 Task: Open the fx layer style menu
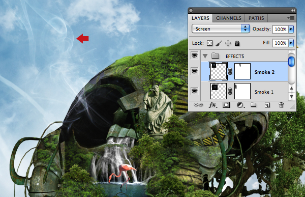pyautogui.click(x=213, y=105)
